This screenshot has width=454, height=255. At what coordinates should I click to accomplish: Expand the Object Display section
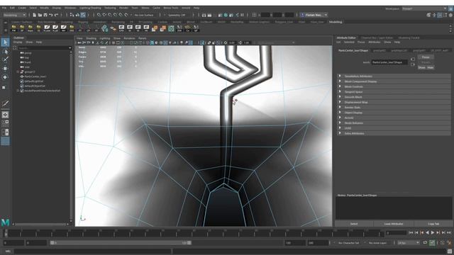394,113
